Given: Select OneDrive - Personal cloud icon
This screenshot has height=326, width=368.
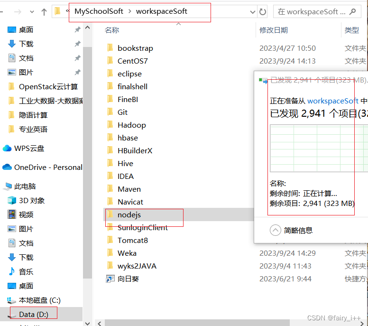Looking at the screenshot, I should coord(7,167).
